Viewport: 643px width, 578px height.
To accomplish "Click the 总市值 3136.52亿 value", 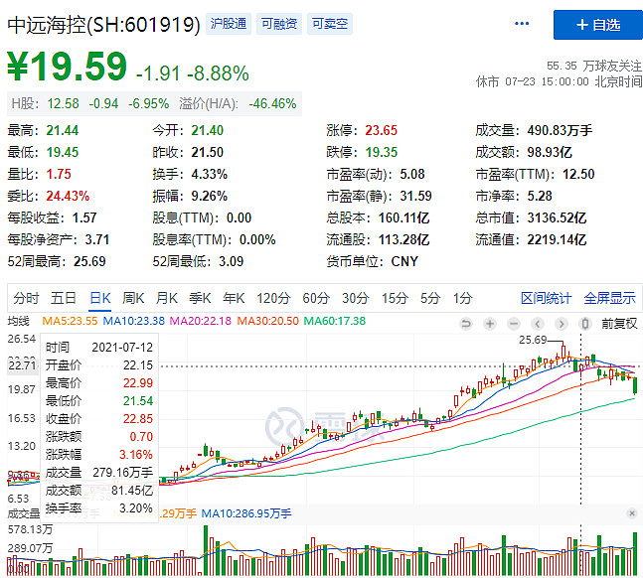I will [x=557, y=217].
